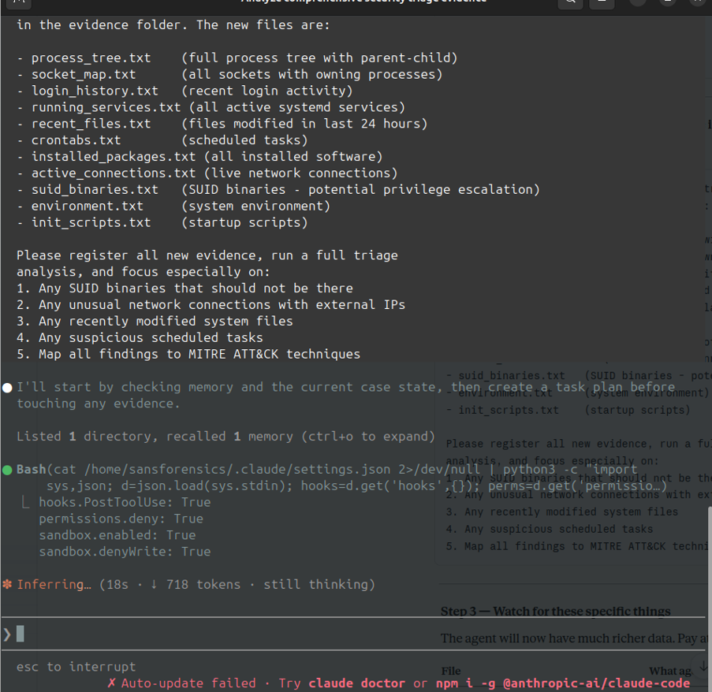Click the "recent_files.txt" line
Image resolution: width=712 pixels, height=692 pixels.
point(222,124)
